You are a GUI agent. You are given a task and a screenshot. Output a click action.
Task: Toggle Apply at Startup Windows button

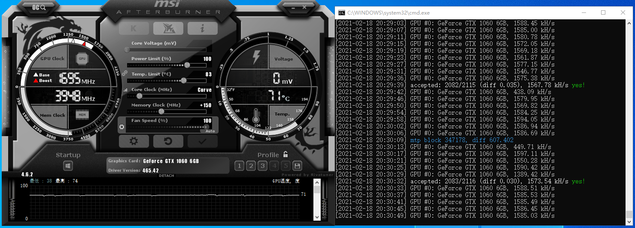pyautogui.click(x=68, y=166)
